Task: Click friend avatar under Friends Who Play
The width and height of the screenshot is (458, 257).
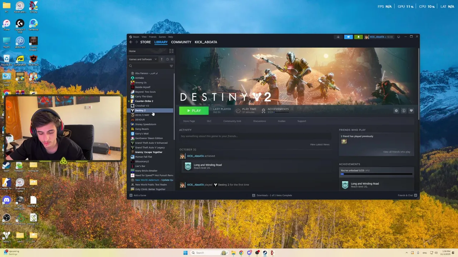Action: coord(344,142)
